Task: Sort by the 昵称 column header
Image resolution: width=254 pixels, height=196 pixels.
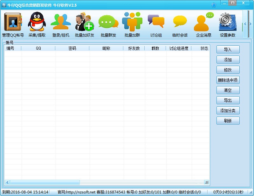Action: [106, 48]
